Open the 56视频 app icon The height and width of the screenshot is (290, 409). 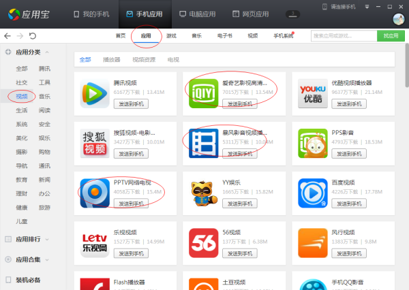203,243
